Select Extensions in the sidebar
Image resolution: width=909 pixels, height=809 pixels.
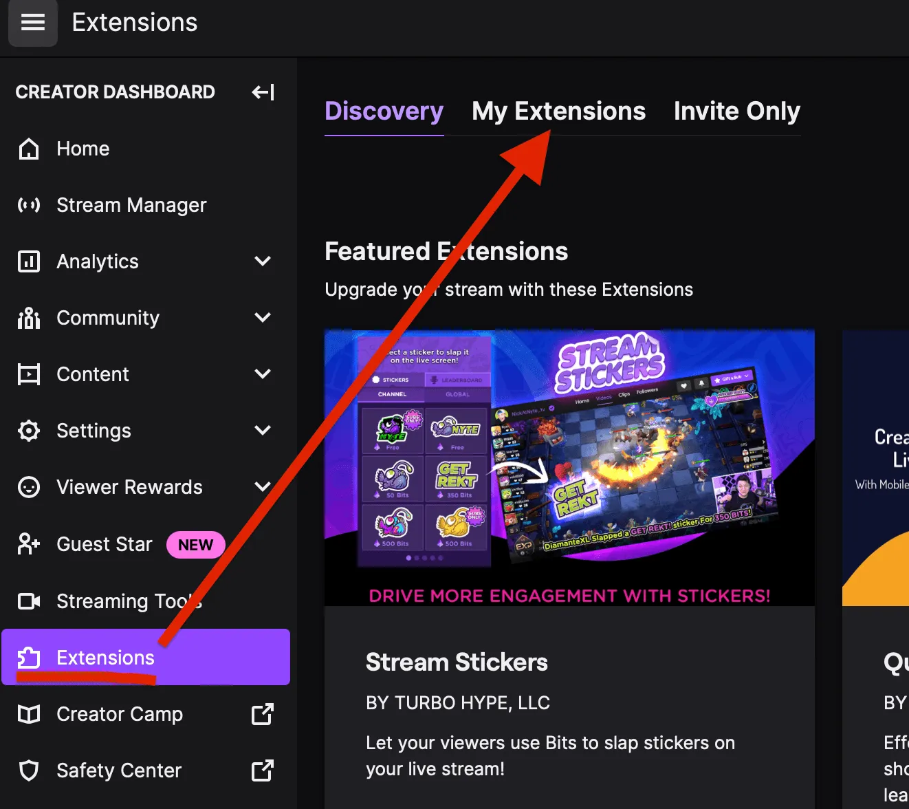[146, 657]
